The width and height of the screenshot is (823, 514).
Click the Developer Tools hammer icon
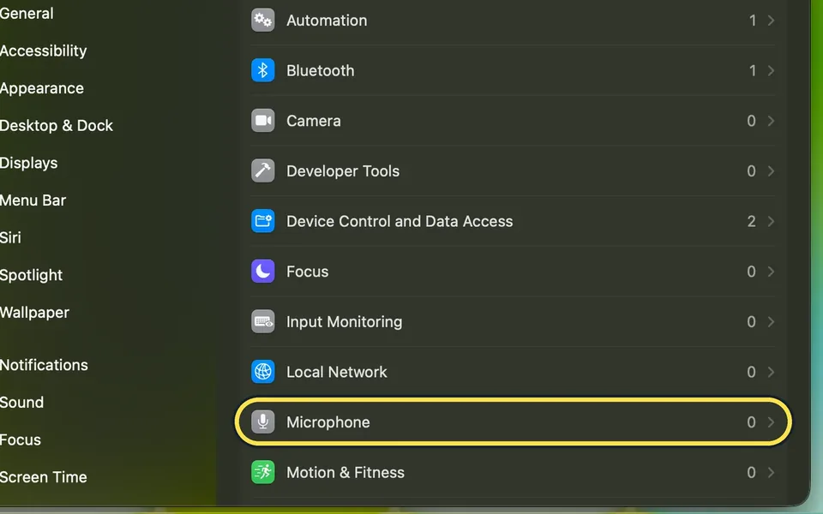pos(263,171)
